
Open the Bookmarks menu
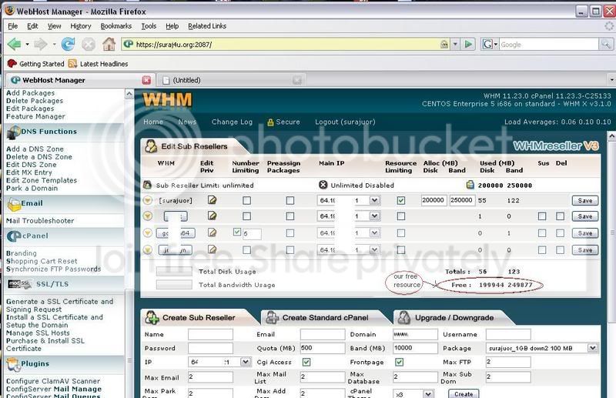116,26
